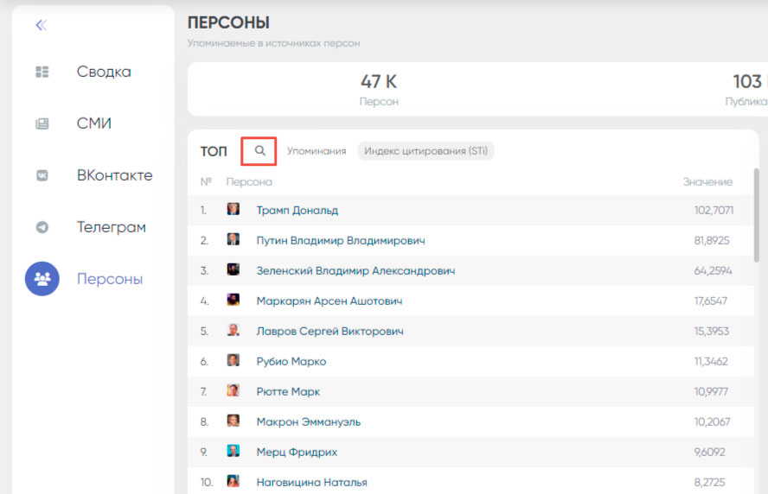Click the Сводка dashboard icon
Image resolution: width=768 pixels, height=494 pixels.
click(x=42, y=72)
